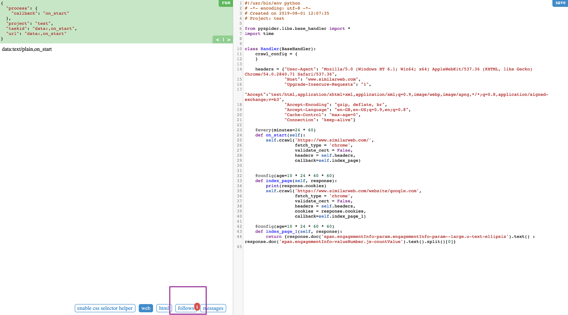568x315 pixels.
Task: Click the crawl line with website/google.com URL
Action: (x=344, y=191)
